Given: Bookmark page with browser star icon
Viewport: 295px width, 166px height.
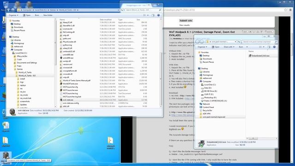Looking at the screenshot, I should (286, 10).
